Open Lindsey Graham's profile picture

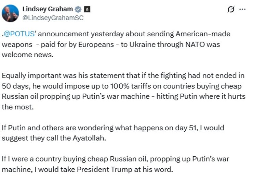click(x=10, y=13)
